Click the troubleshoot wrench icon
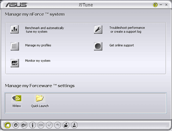 98,30
